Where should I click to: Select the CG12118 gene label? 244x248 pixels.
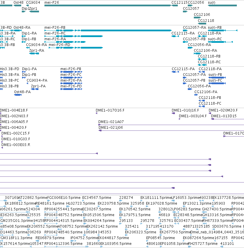pos(206,21)
